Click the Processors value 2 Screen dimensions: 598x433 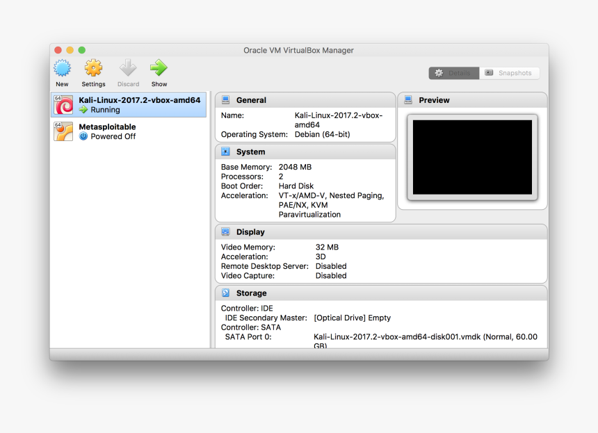tap(281, 177)
